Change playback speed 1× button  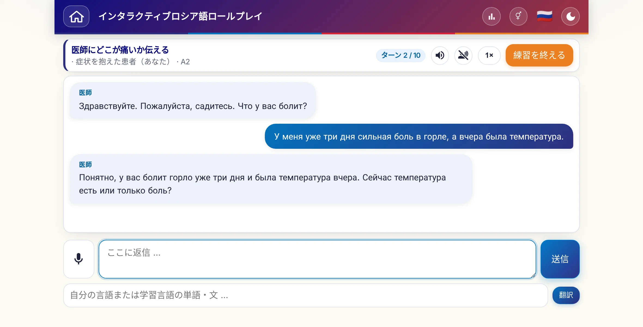(489, 55)
